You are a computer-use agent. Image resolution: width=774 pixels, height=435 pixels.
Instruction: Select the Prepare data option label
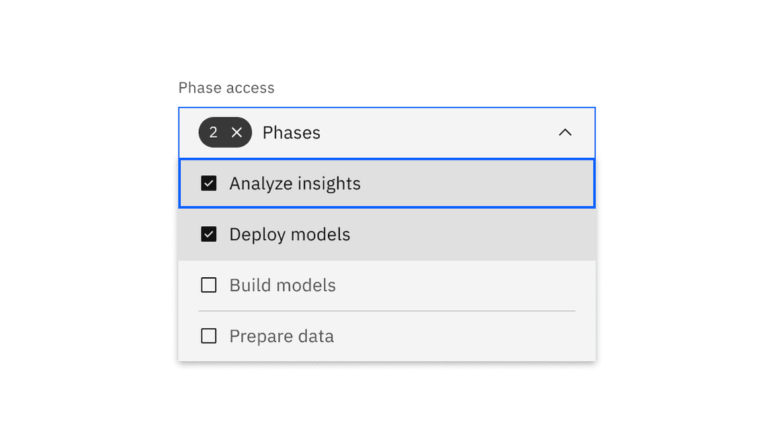point(282,336)
